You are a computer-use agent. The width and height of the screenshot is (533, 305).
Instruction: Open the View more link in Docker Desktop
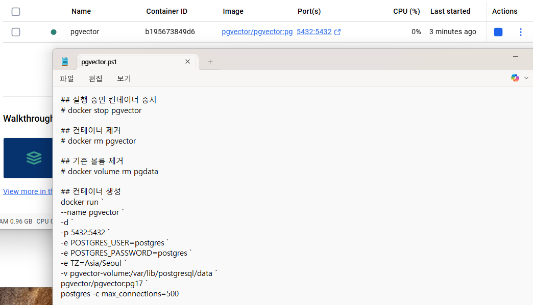coord(28,191)
